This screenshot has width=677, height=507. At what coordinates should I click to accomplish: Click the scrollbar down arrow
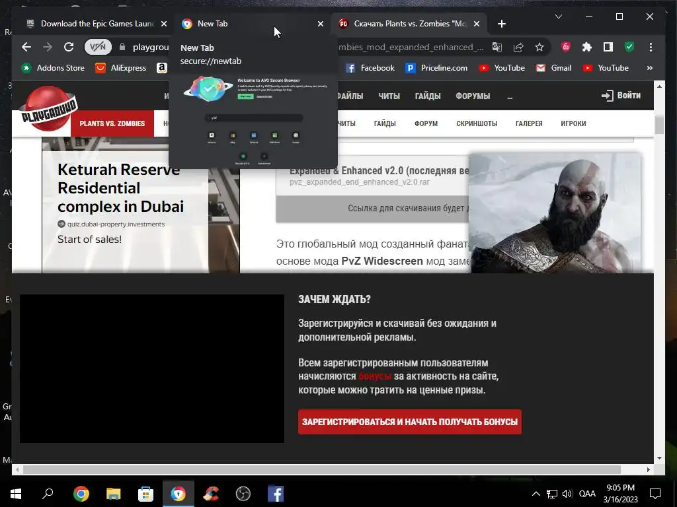pos(659,458)
